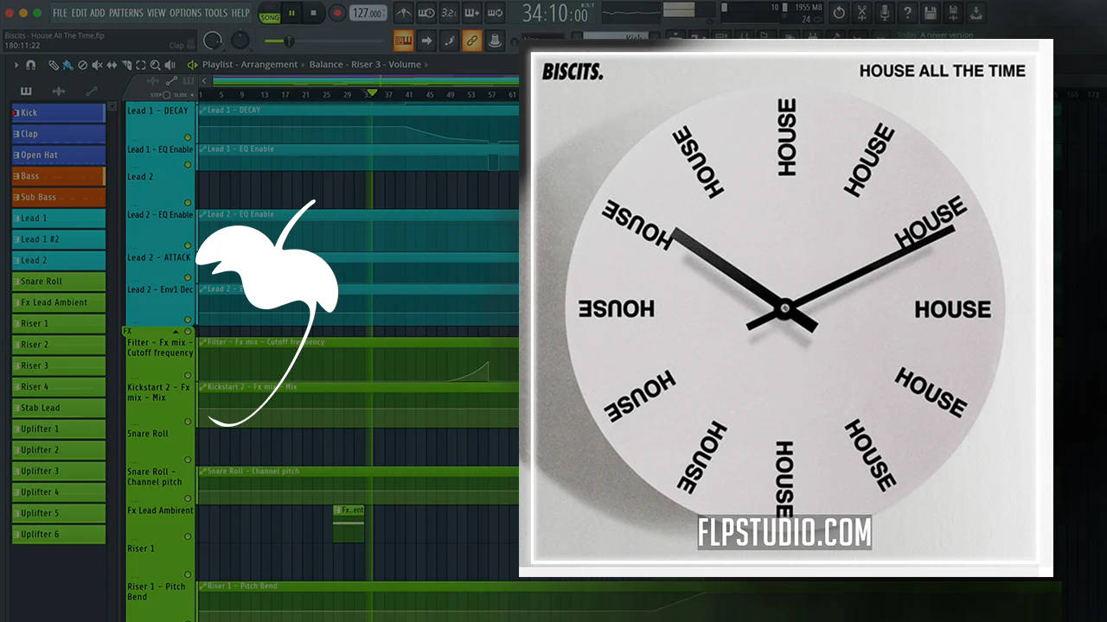Stop playback with the stop button
The height and width of the screenshot is (622, 1107).
[313, 13]
